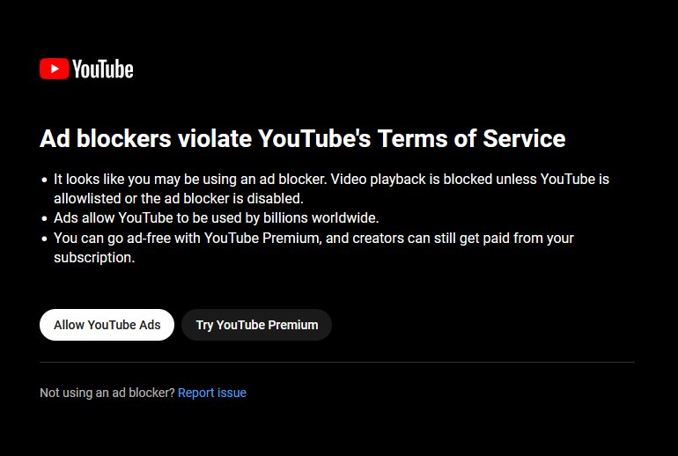Screen dimensions: 678x456
Task: Open the Try YouTube Premium offer
Action: [257, 325]
